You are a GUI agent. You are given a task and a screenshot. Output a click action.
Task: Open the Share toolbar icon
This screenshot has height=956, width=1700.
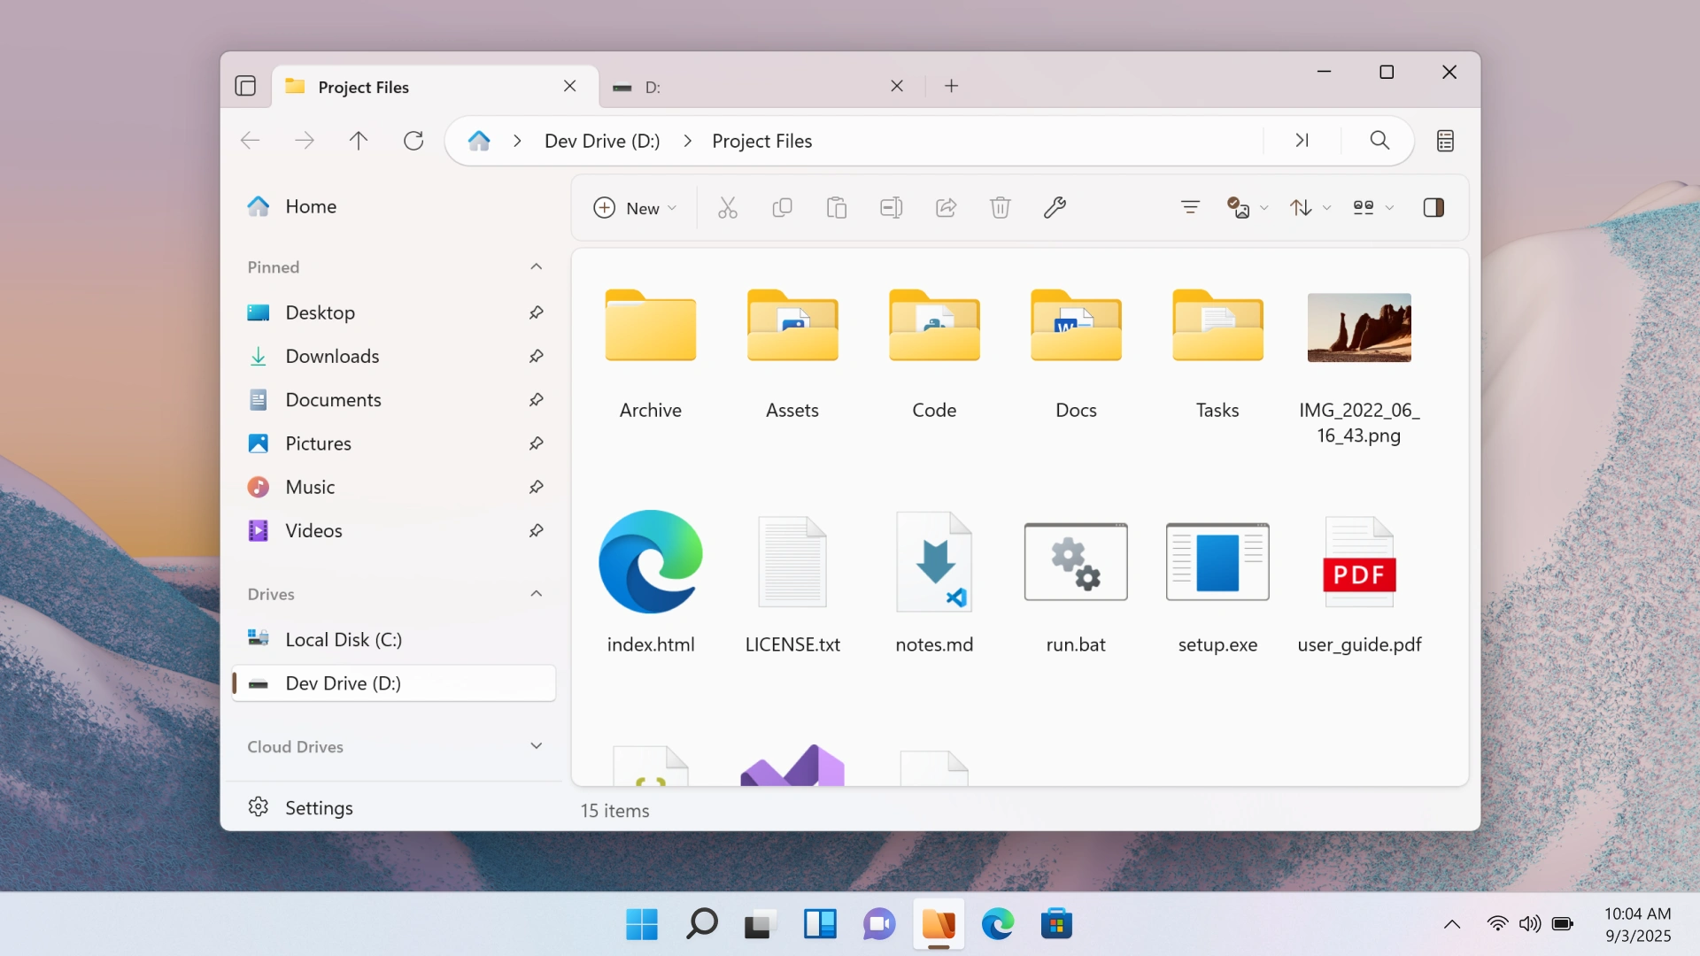(946, 207)
